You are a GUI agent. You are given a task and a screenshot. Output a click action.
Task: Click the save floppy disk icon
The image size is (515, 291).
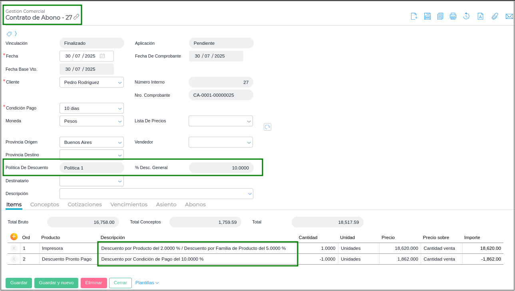(427, 16)
